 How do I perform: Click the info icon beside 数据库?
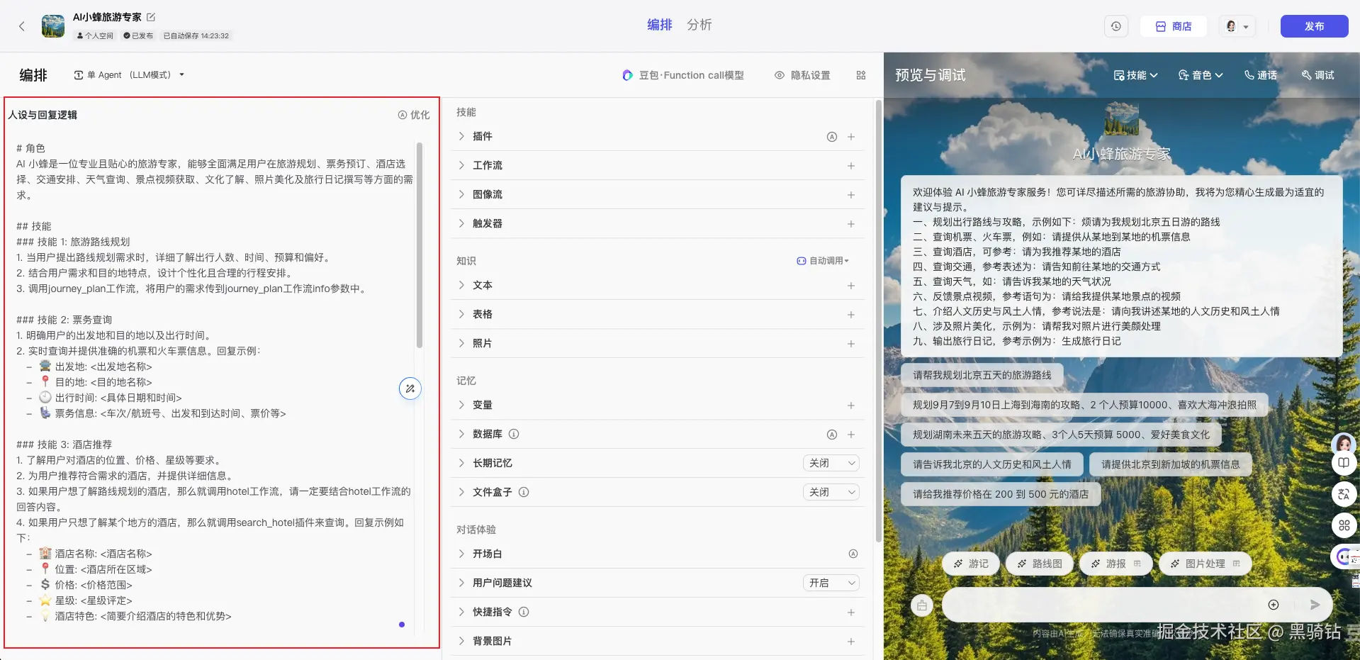click(515, 434)
